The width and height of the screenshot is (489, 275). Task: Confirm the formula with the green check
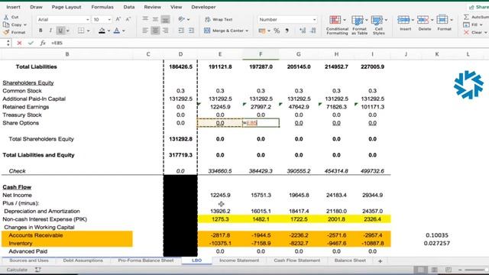[31, 43]
